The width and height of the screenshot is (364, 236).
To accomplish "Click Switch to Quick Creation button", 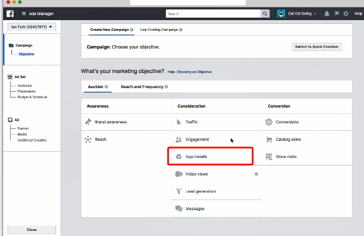I will [x=317, y=47].
